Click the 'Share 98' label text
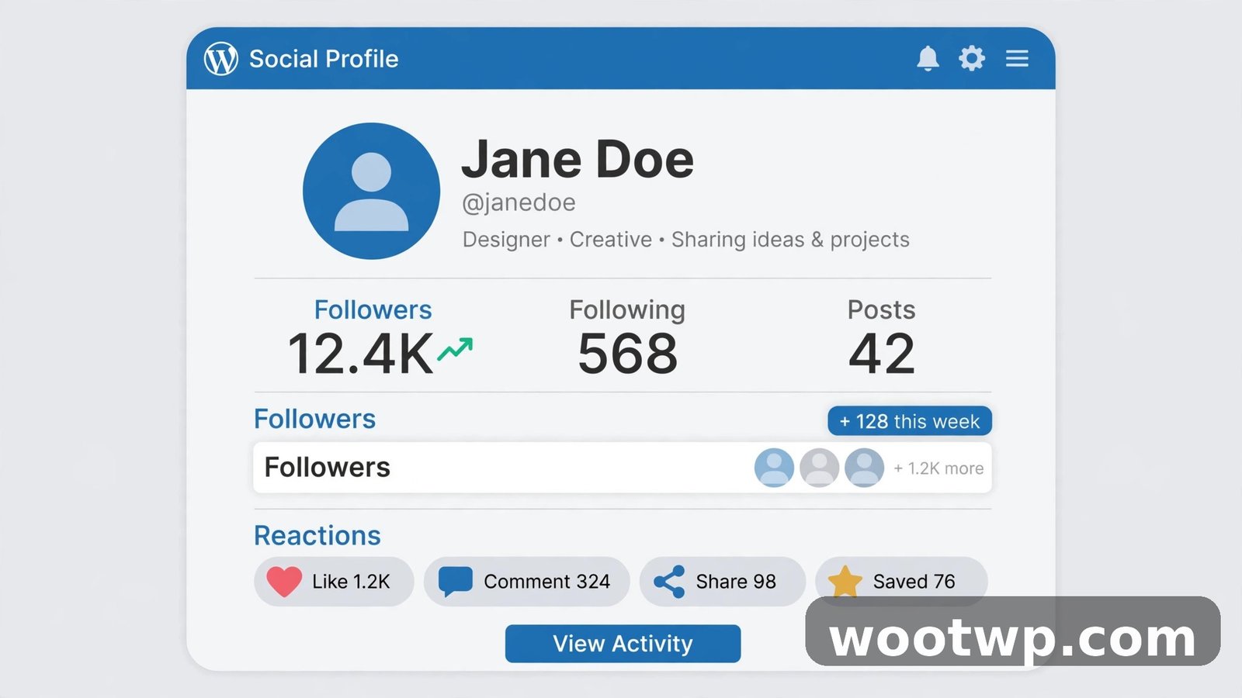Viewport: 1242px width, 698px height. coord(736,582)
